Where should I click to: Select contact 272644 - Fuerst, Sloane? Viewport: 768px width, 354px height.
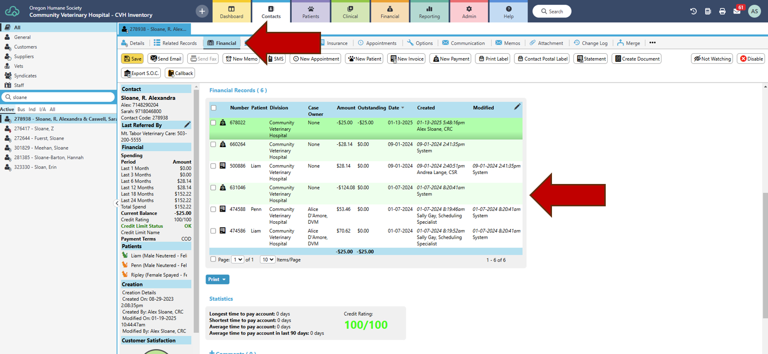click(x=39, y=138)
